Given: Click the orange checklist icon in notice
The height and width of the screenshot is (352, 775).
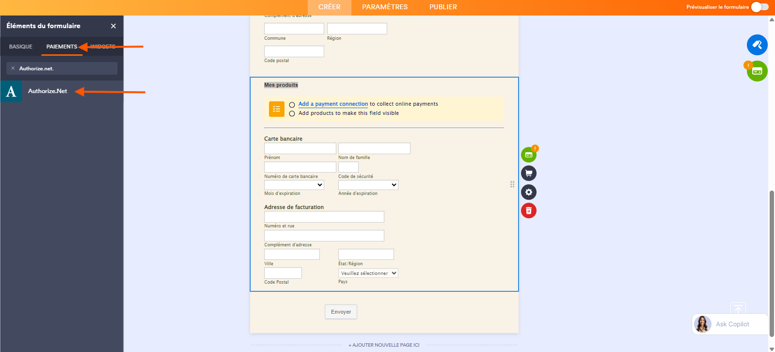Looking at the screenshot, I should click(x=277, y=109).
